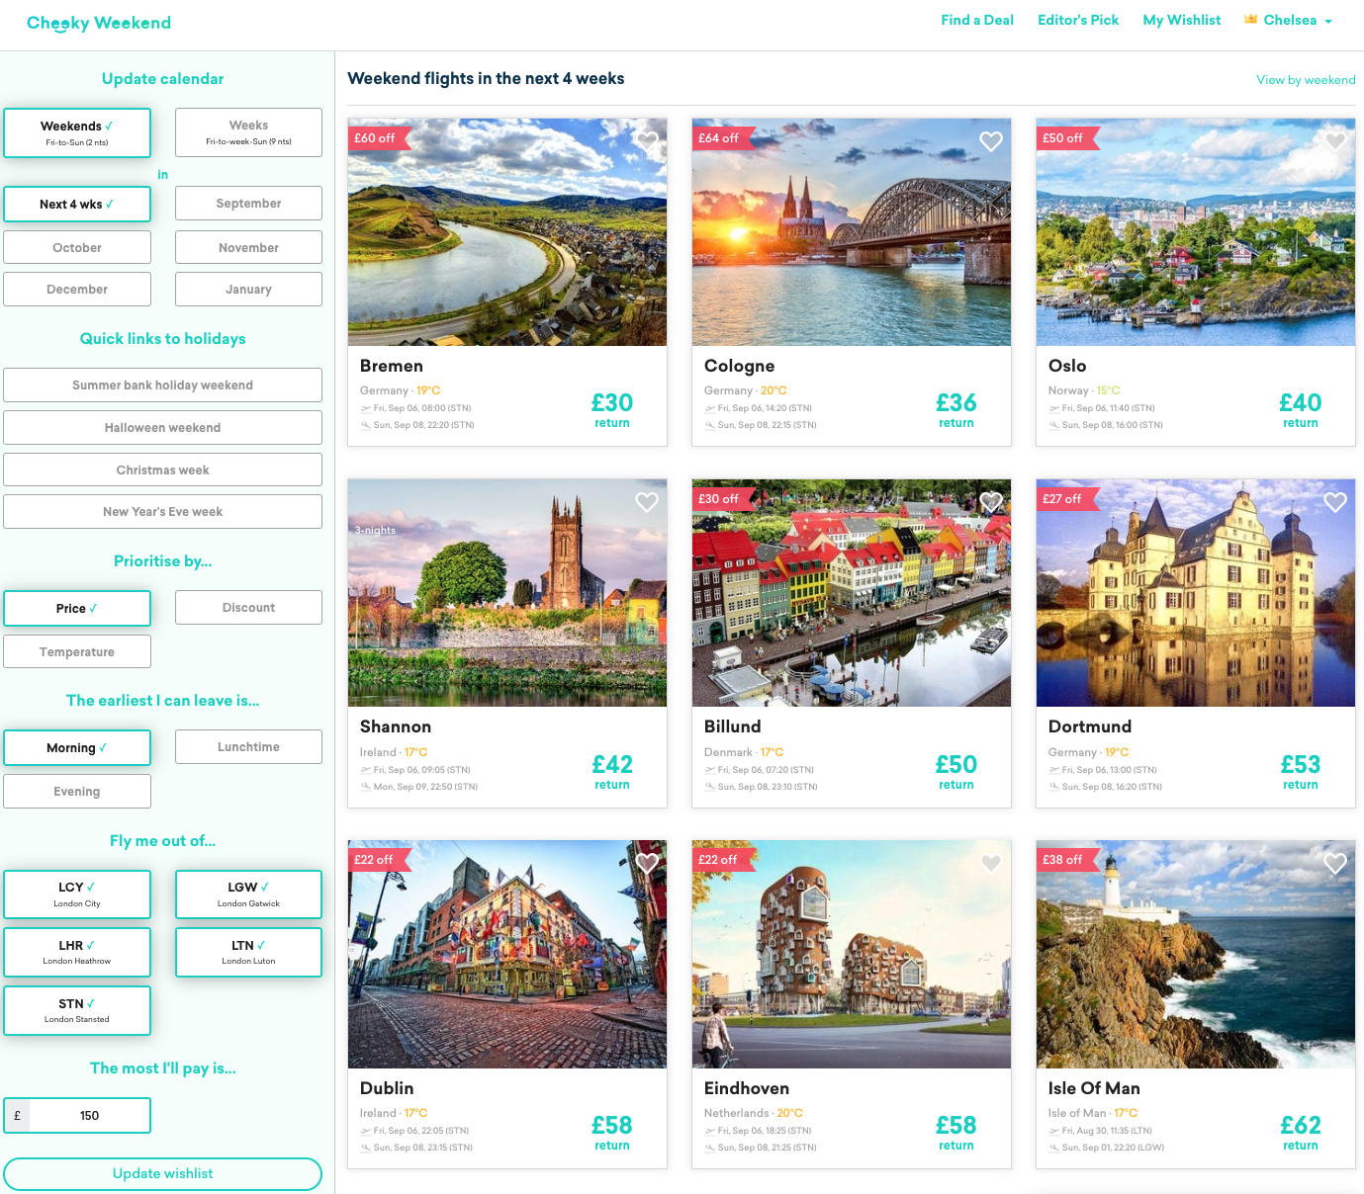Screen dimensions: 1364x1194
Task: Toggle off LGW London Gatwick airport
Action: click(248, 895)
